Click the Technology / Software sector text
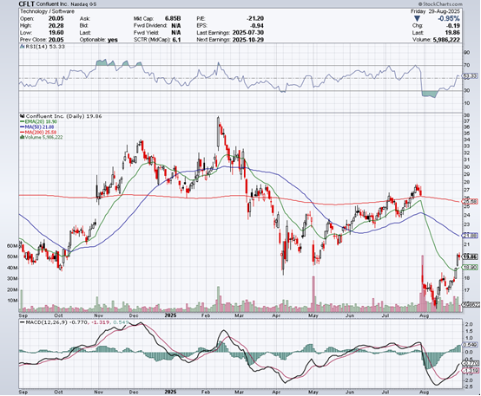Viewport: 481px width, 396px height. pos(47,11)
